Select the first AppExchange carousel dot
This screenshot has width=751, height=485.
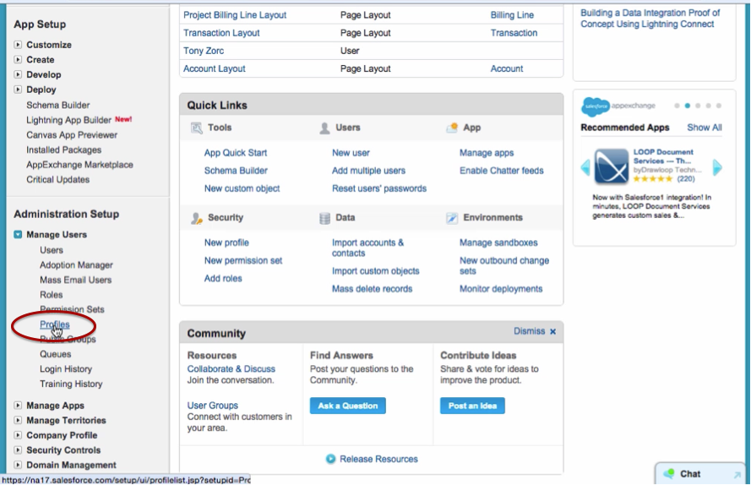(x=677, y=106)
